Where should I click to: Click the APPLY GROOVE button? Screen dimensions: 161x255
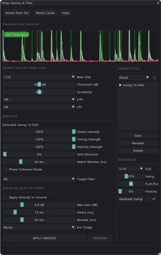pyautogui.click(x=44, y=238)
